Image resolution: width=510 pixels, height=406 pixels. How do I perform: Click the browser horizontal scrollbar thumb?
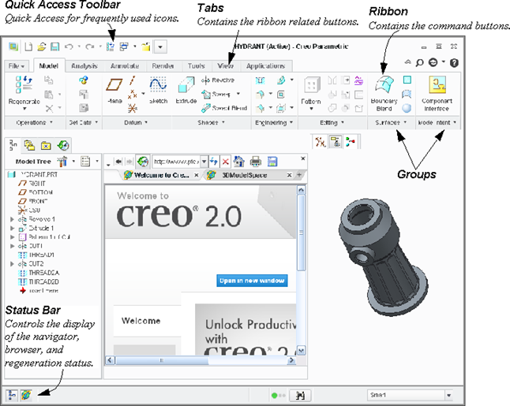(x=162, y=360)
